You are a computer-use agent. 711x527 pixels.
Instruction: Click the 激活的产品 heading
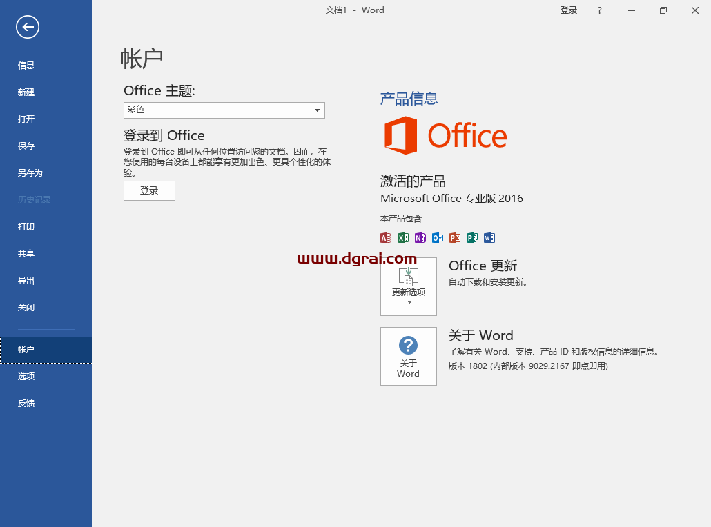coord(413,181)
